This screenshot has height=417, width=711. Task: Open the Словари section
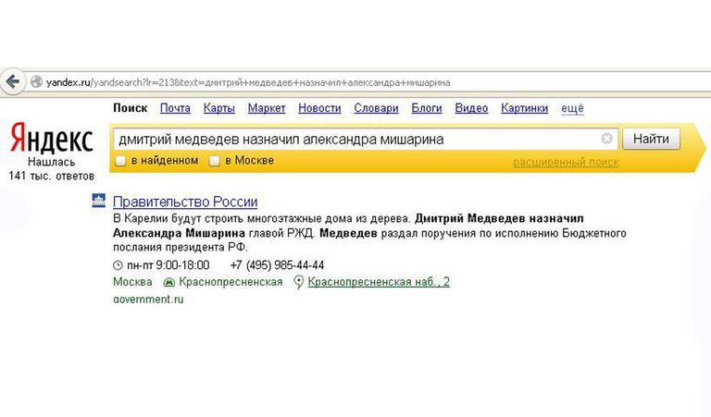coord(377,108)
